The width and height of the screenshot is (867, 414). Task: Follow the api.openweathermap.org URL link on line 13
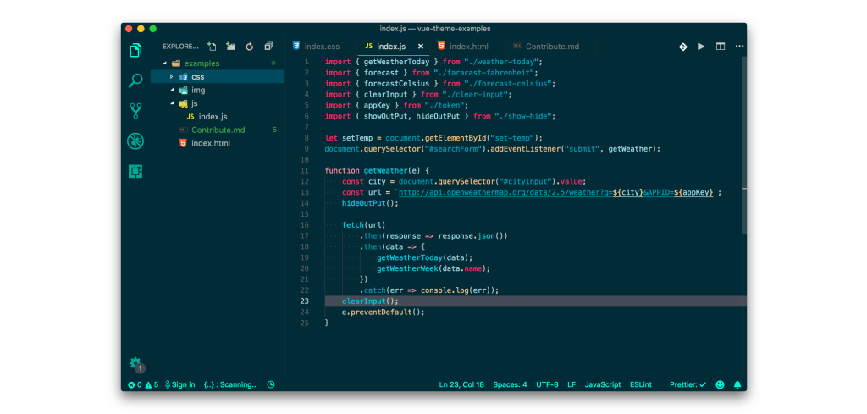click(x=555, y=192)
